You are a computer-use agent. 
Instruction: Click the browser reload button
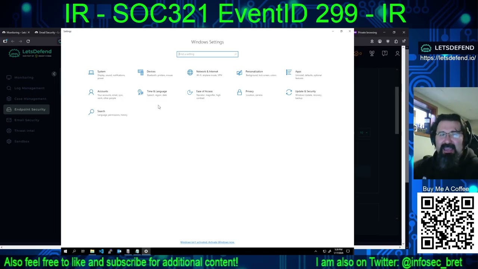click(x=28, y=41)
